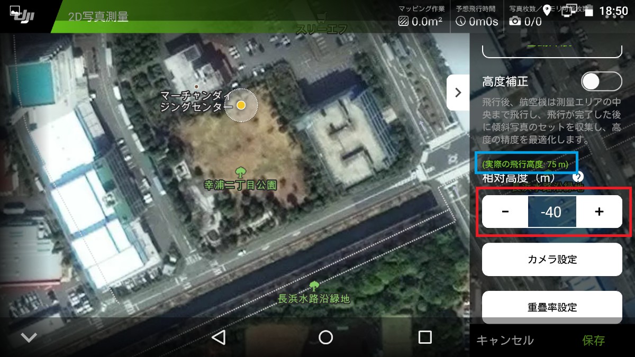This screenshot has height=357, width=635.
Task: Tap the 長浜水路沿緑地 green tree marker
Action: click(314, 286)
